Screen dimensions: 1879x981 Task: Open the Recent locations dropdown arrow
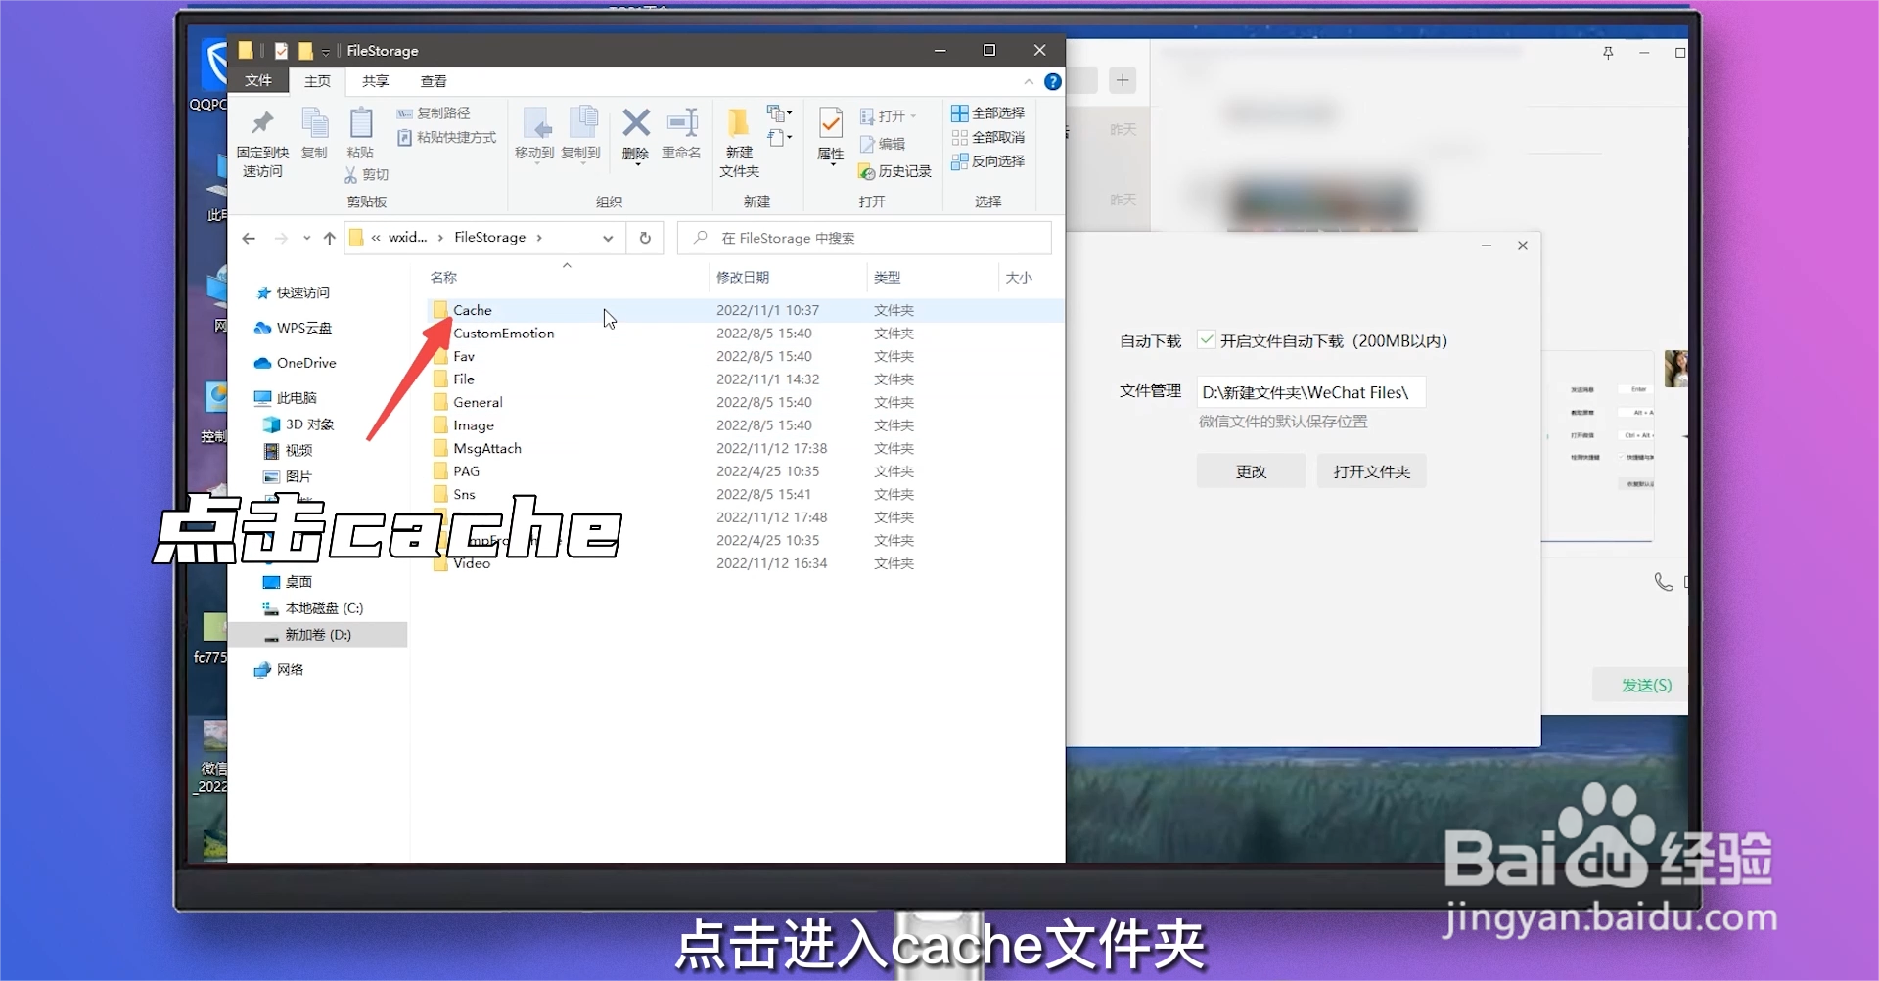[306, 238]
